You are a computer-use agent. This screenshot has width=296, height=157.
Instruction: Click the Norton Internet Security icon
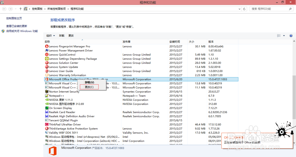pos(47,92)
